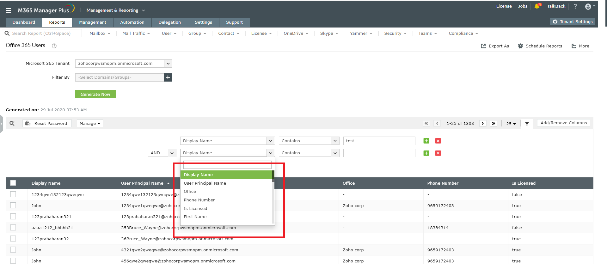Remove the 'test' filter condition row
Image resolution: width=607 pixels, height=264 pixels.
[438, 141]
